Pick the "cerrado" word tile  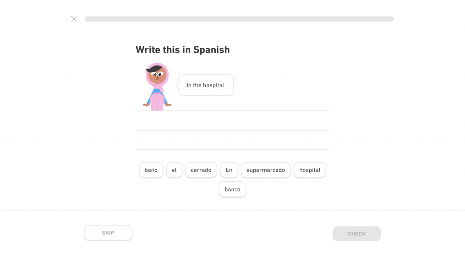click(201, 170)
